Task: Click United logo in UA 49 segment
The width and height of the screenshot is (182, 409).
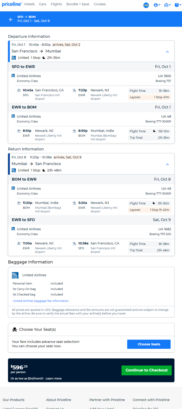Action: tap(13, 188)
